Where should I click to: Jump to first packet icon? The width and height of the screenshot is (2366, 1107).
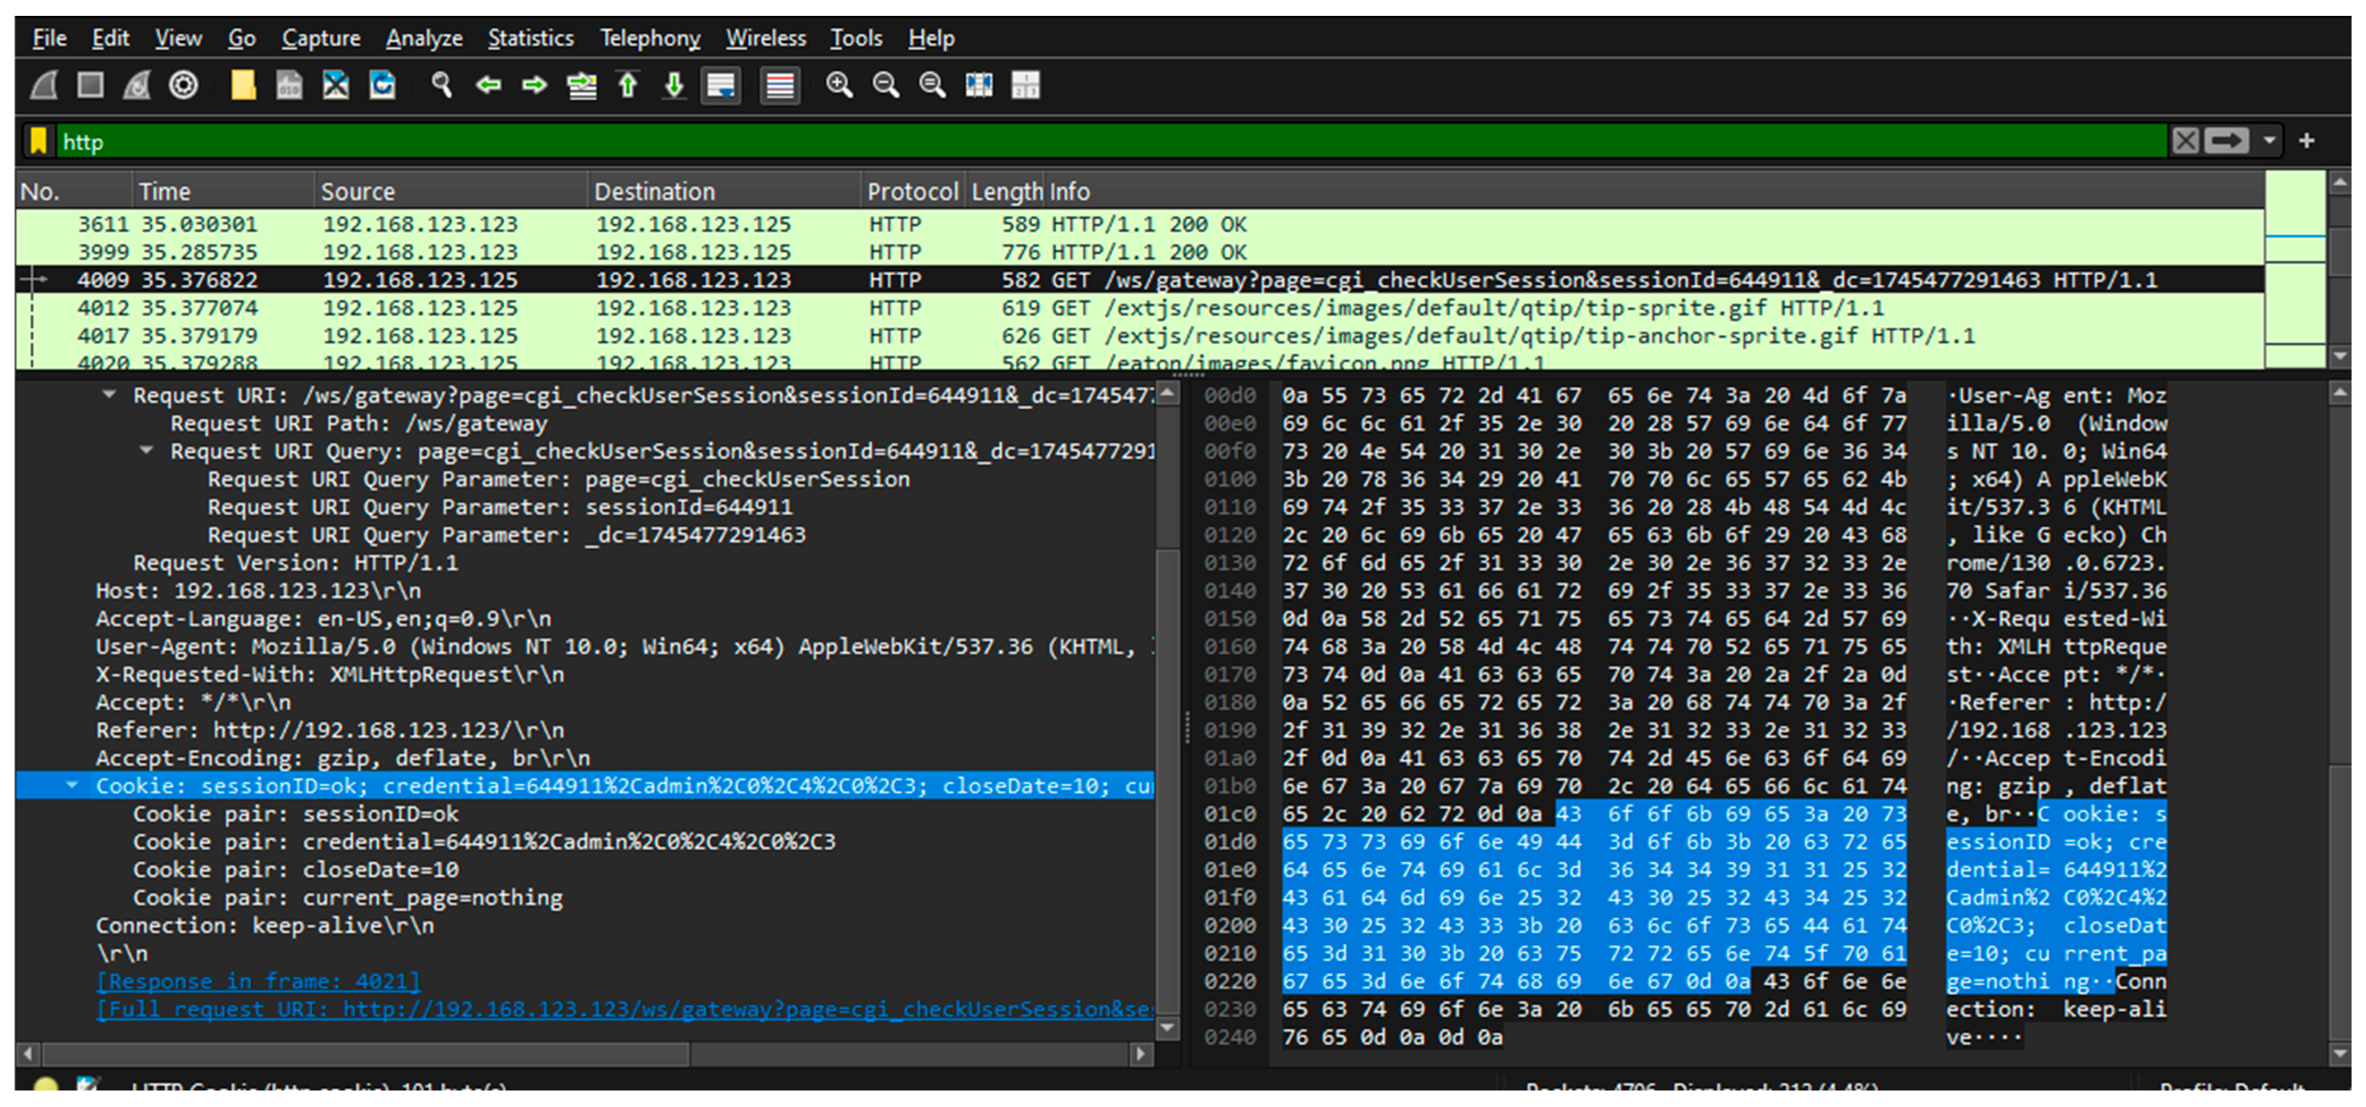(628, 85)
